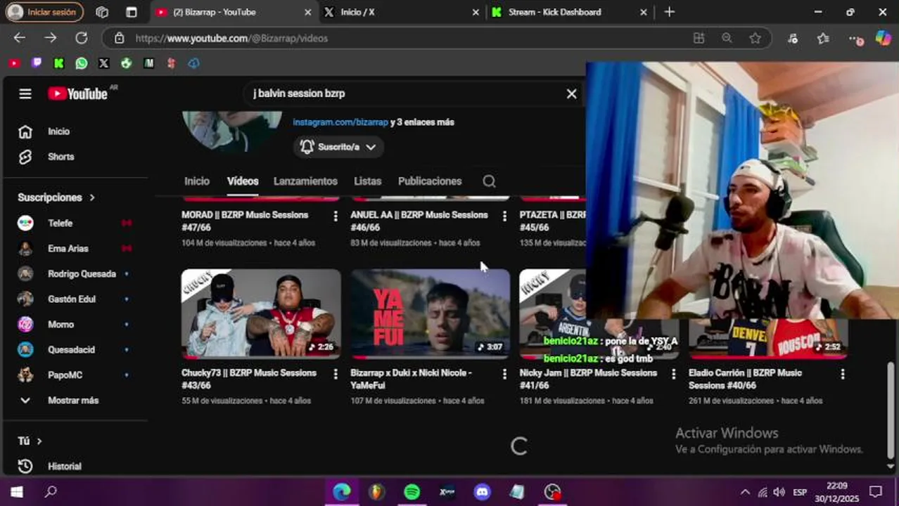Open Edge tab actions menu icon
Image resolution: width=899 pixels, height=506 pixels.
[x=132, y=12]
